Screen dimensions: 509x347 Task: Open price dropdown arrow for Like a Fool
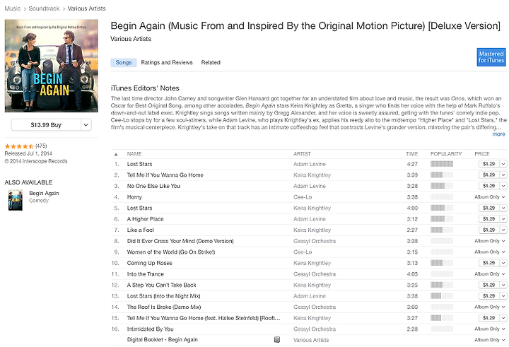tap(503, 230)
